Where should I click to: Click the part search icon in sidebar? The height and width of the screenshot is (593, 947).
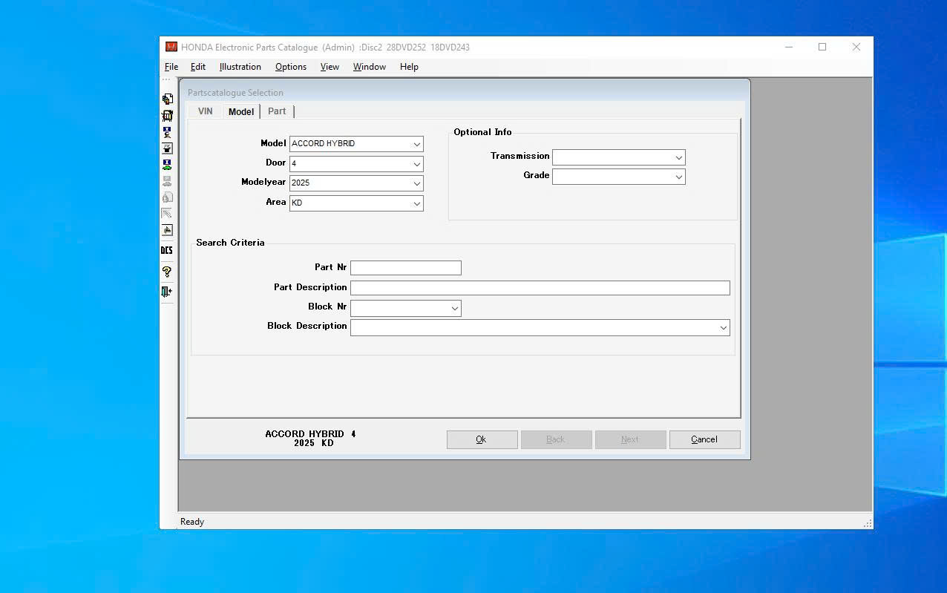(x=167, y=148)
